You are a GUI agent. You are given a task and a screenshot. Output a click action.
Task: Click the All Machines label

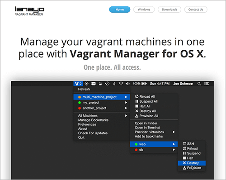click(88, 116)
